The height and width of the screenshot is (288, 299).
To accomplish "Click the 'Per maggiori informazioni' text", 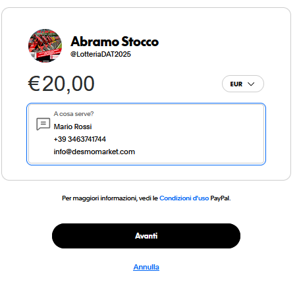I will pos(99,198).
